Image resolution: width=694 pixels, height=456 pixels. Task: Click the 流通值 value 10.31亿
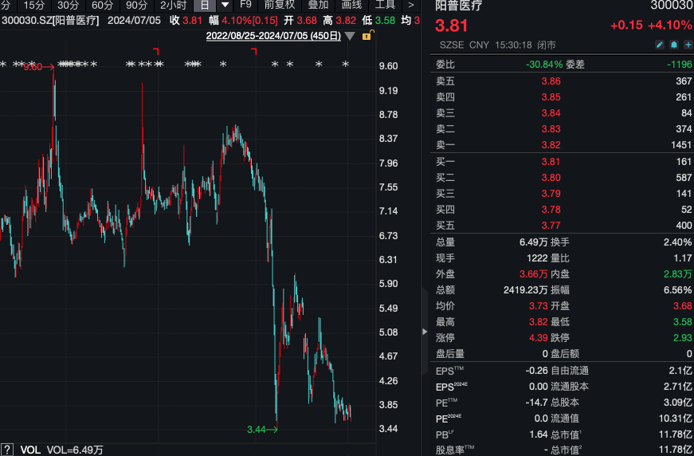676,419
